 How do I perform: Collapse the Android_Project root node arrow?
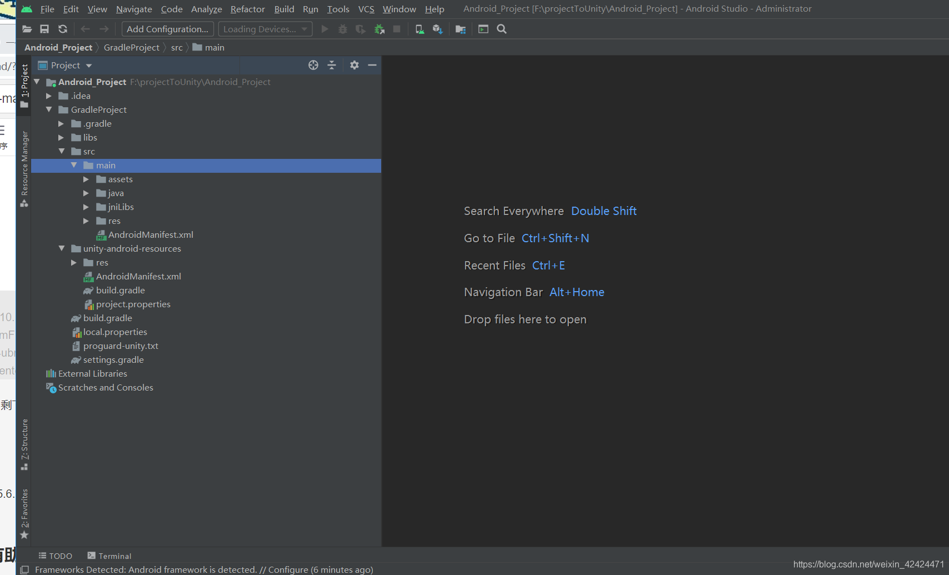click(x=37, y=82)
